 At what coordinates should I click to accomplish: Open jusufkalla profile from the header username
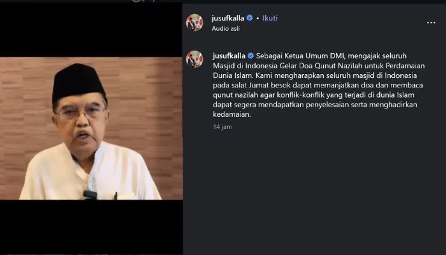(x=228, y=18)
